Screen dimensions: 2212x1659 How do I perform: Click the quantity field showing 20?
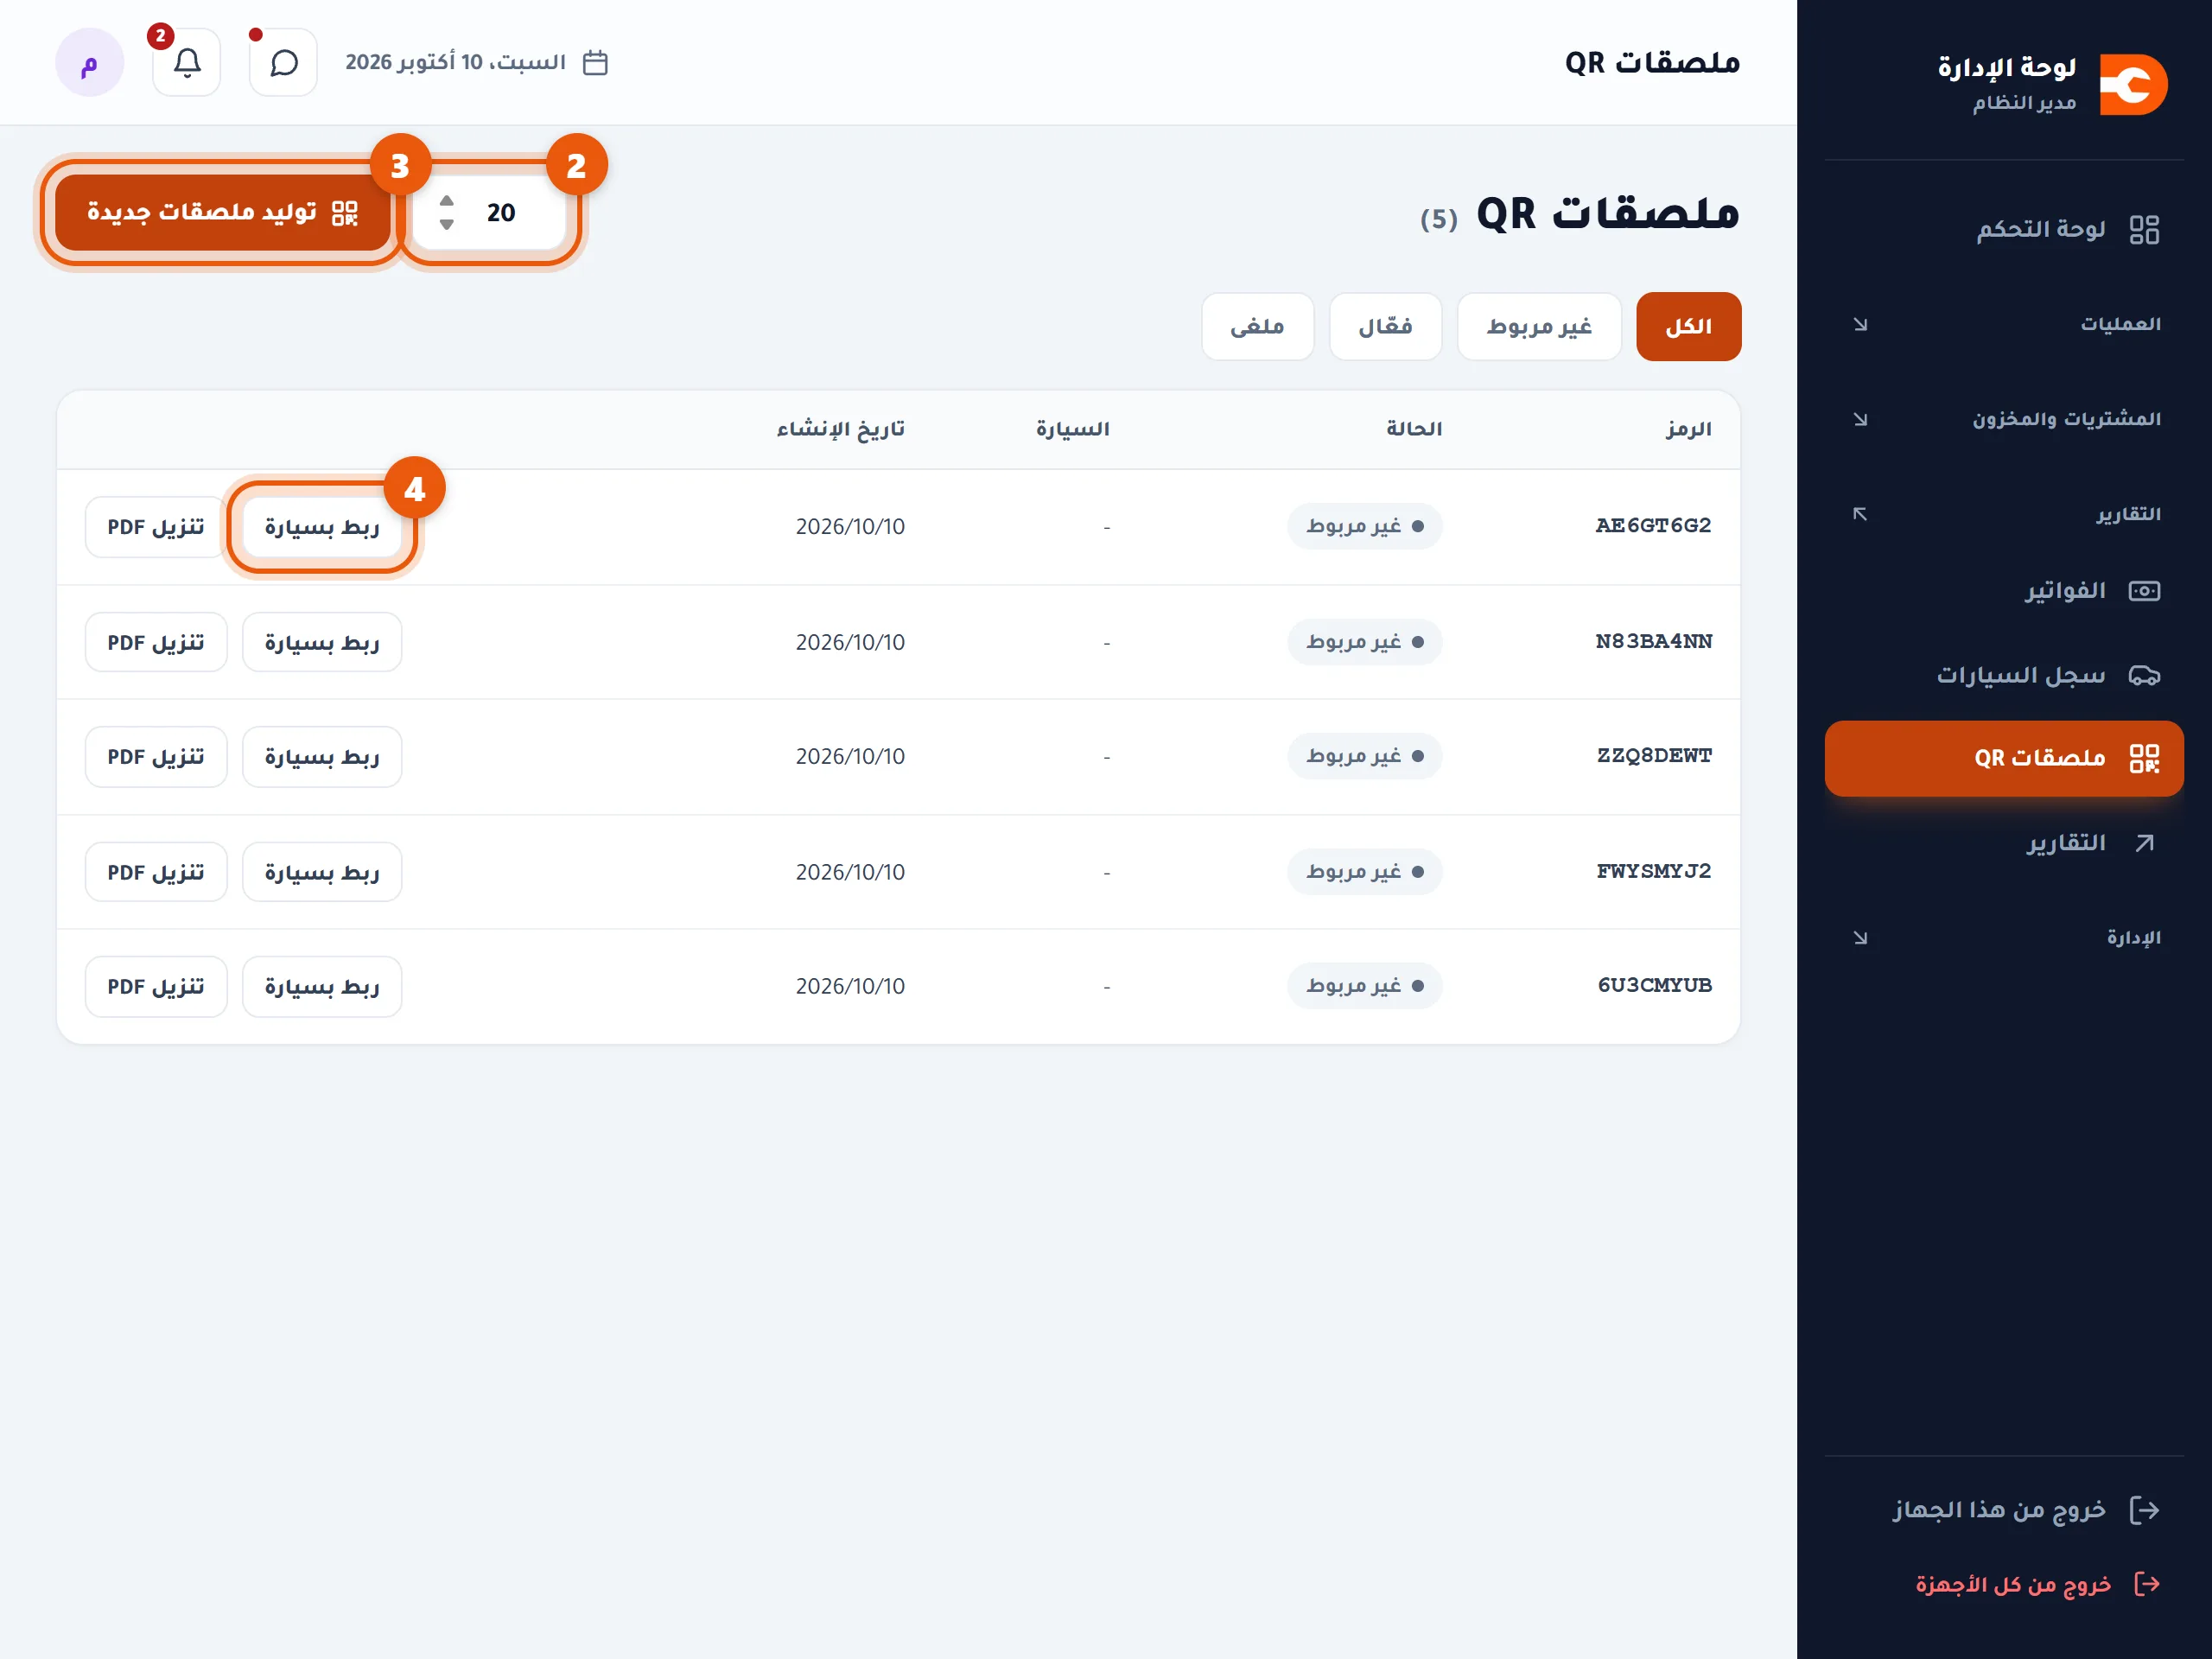[x=489, y=213]
